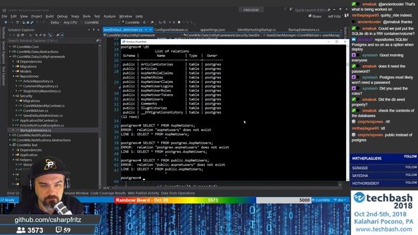Screen dimensions: 418x235
Task: Open the Debug menu
Action: pos(62,16)
